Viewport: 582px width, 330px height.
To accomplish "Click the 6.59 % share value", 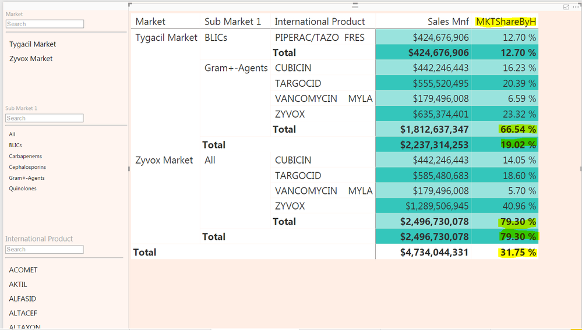I will pos(522,98).
